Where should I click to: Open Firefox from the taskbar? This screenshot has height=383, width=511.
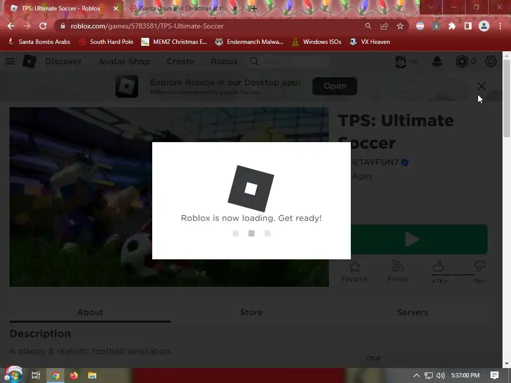74,376
